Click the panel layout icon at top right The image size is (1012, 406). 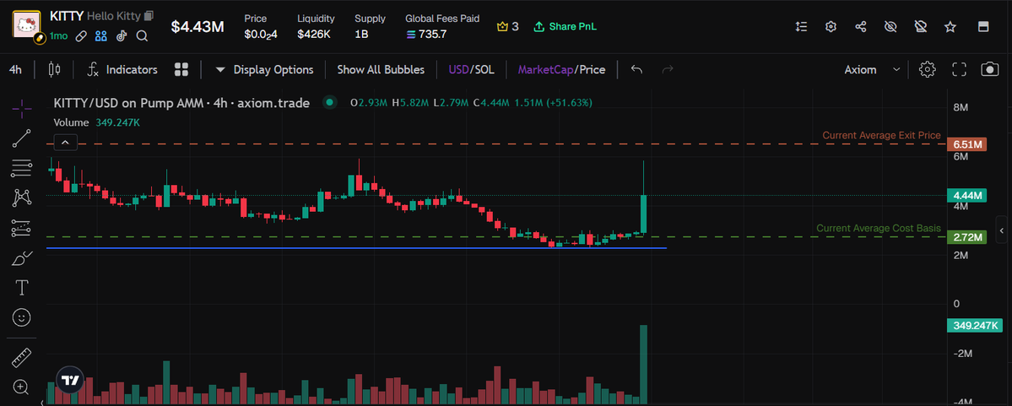click(x=983, y=26)
